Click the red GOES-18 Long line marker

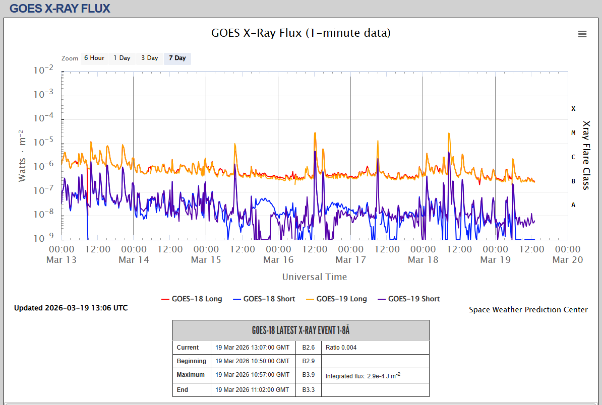pos(165,299)
